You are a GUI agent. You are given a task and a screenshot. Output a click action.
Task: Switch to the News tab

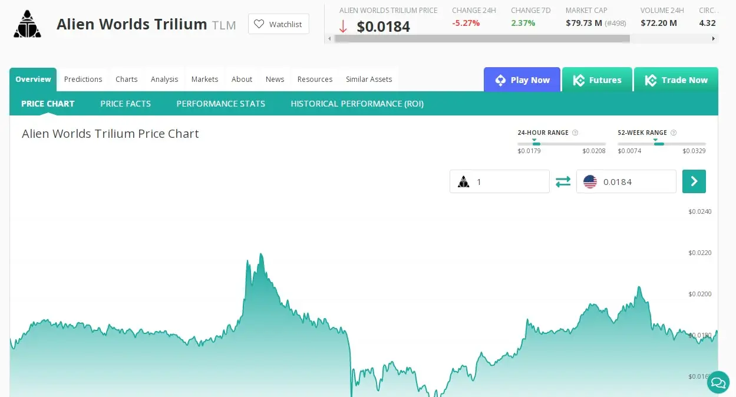coord(275,80)
